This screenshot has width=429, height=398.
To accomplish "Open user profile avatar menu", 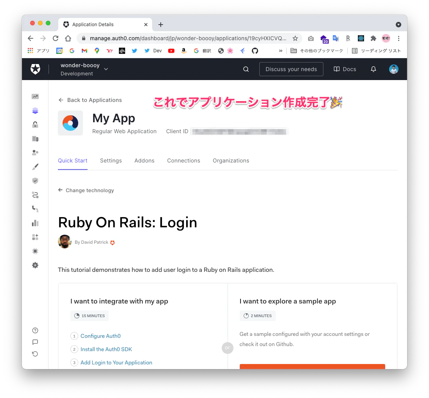I will pos(393,69).
